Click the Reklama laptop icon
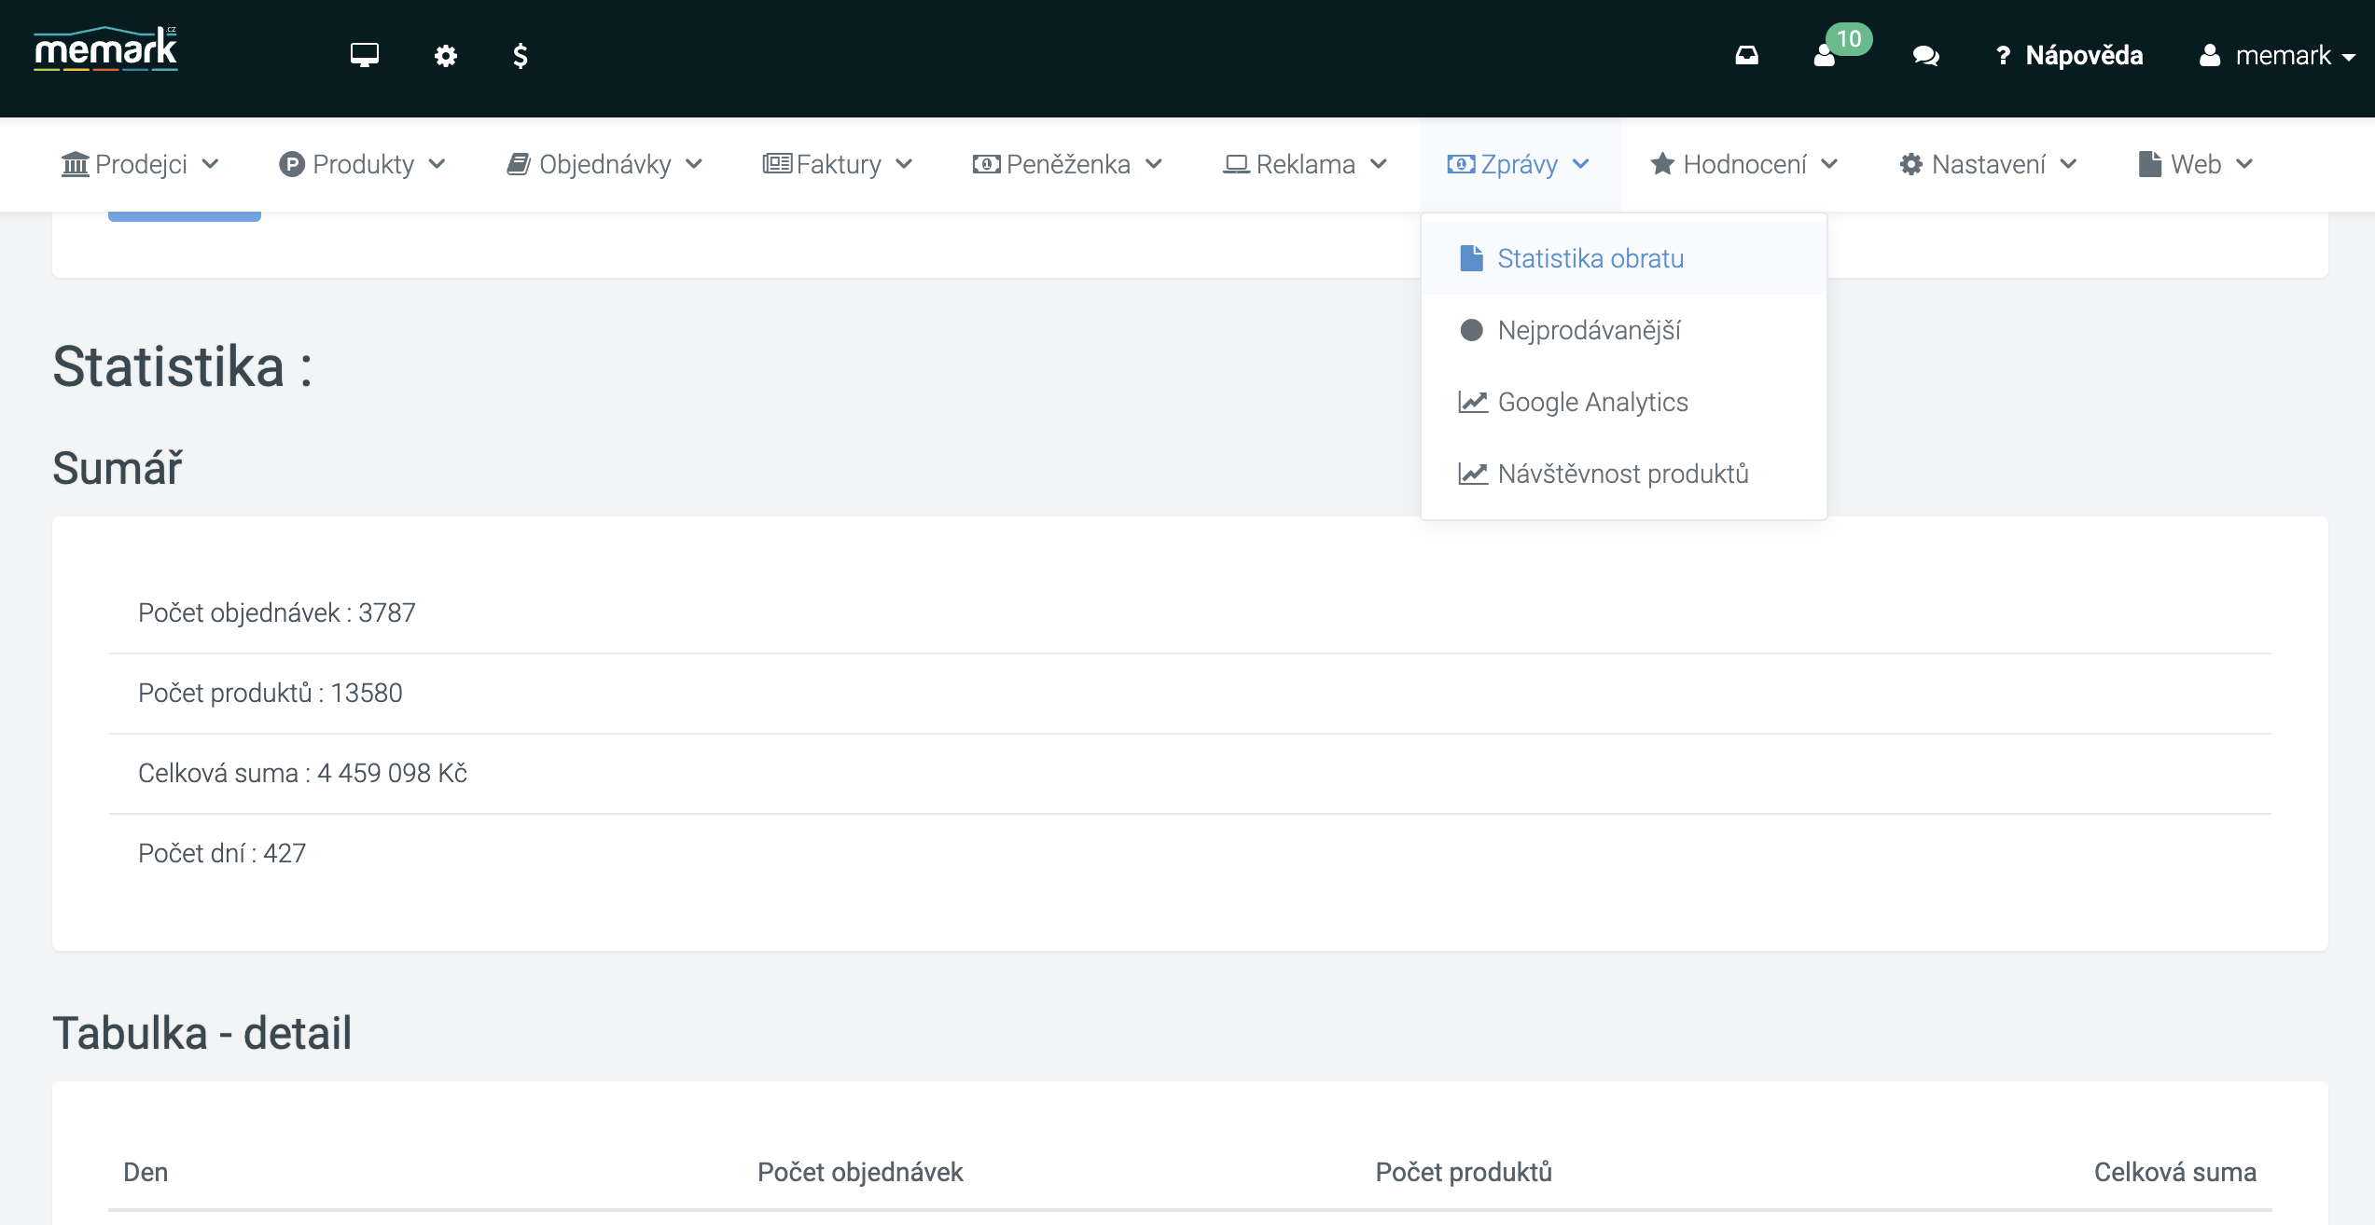This screenshot has width=2375, height=1225. 1236,164
